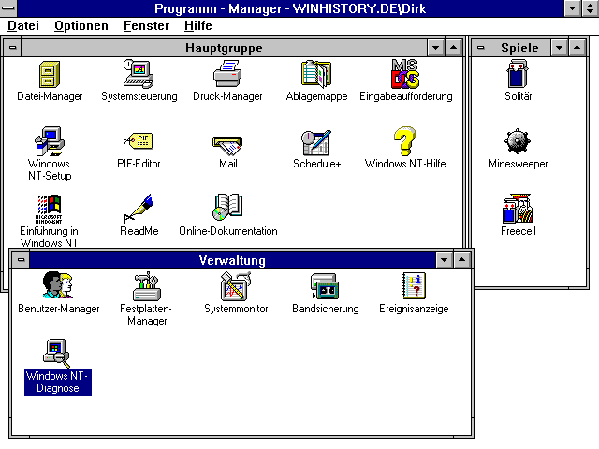
Task: Launch Systemmonitor from Verwaltung
Action: click(236, 286)
